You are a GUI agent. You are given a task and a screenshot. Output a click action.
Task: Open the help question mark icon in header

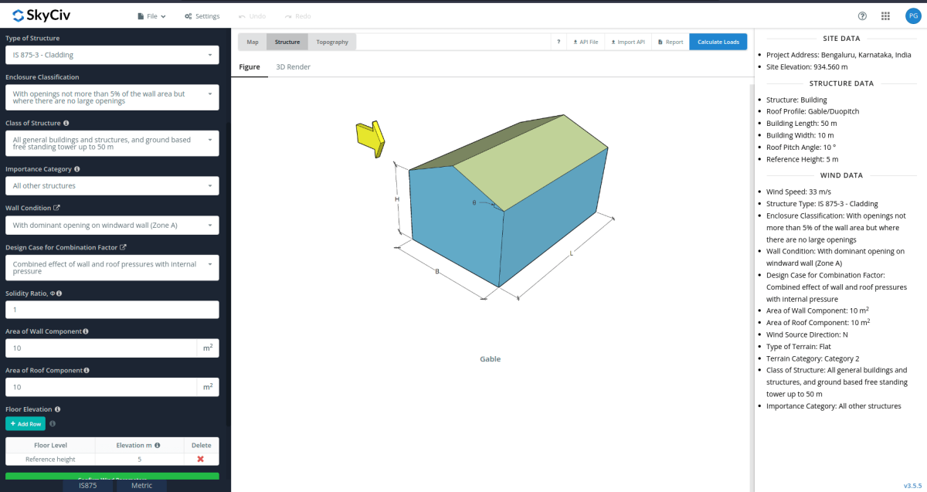click(x=862, y=15)
